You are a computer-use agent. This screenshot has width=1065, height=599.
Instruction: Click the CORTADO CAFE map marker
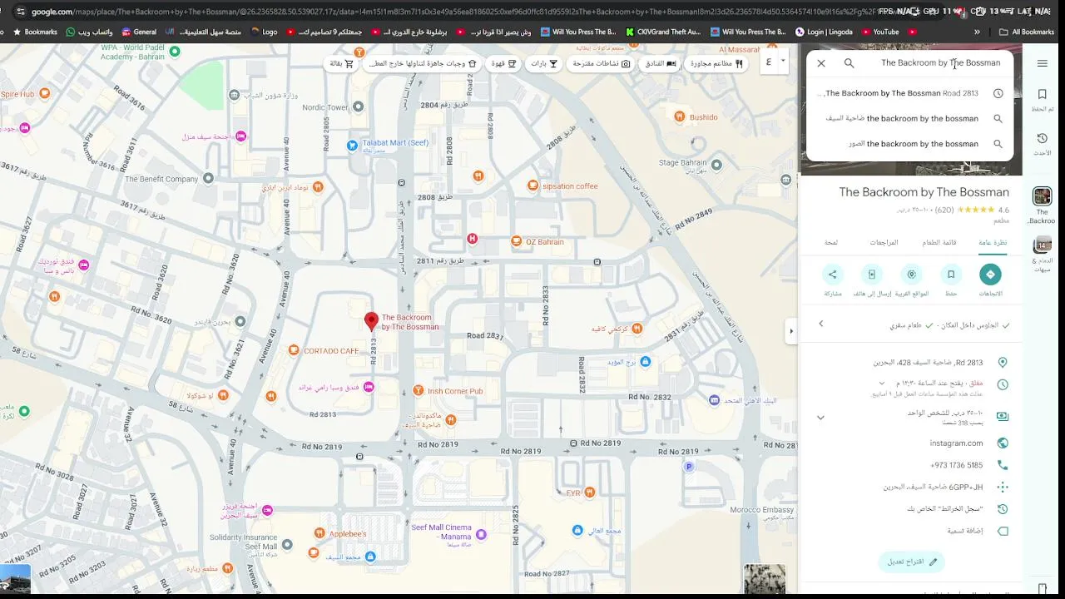click(x=293, y=350)
